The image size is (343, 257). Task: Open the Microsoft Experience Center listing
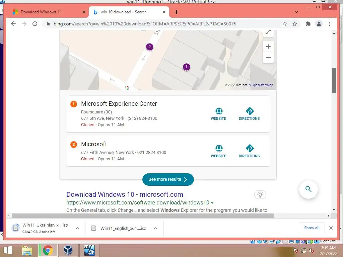[119, 104]
